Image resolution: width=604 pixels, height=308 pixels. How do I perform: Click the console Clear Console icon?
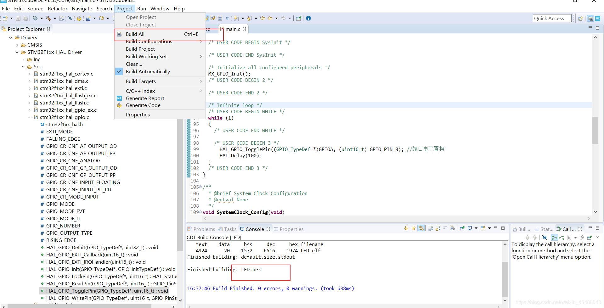(x=452, y=228)
